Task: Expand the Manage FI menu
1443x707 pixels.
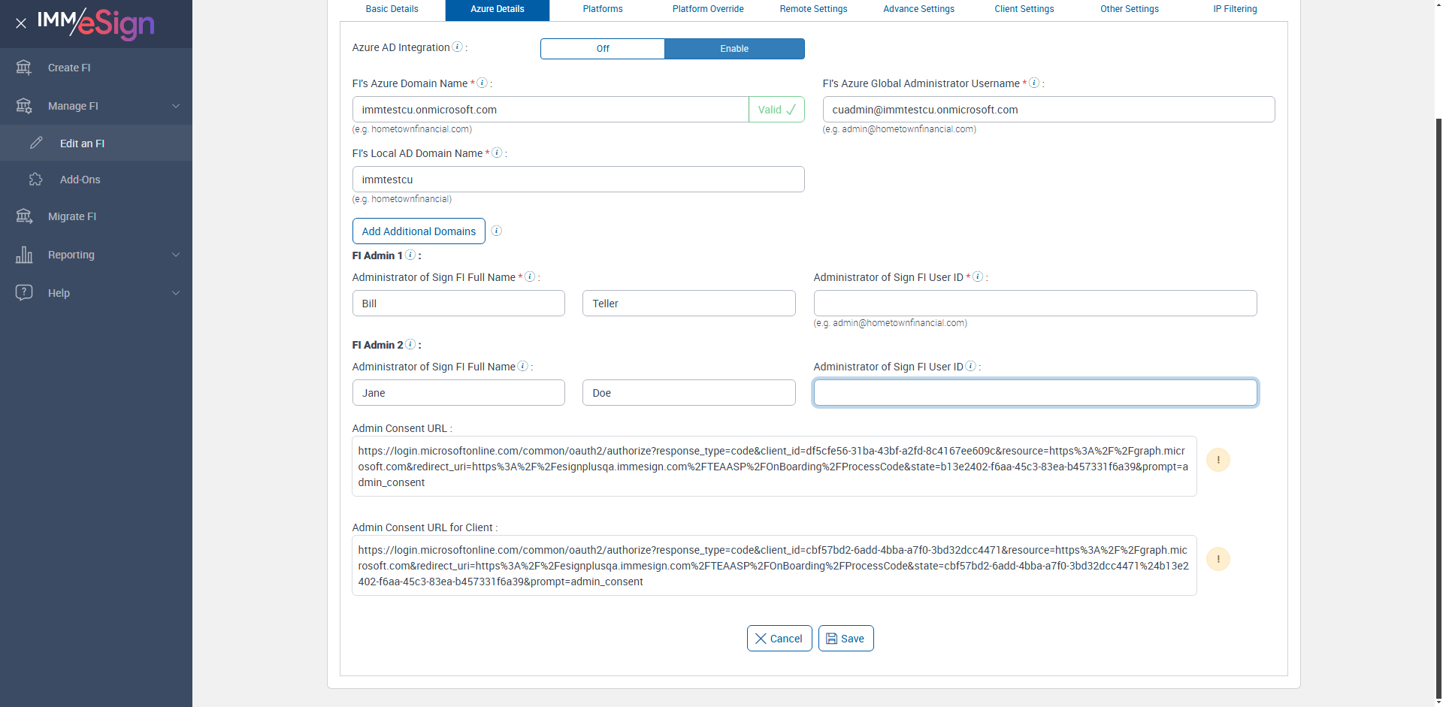Action: click(x=176, y=106)
